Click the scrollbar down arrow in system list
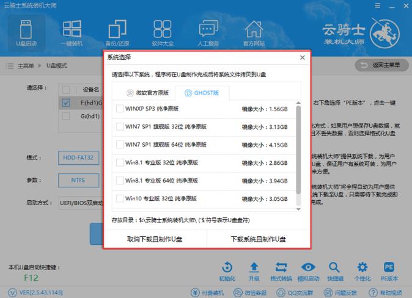Screen dimensions: 412x298 (x=298, y=209)
